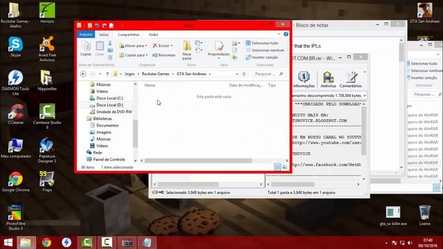Open Camtasia Studio 8 desktop icon

pyautogui.click(x=47, y=116)
